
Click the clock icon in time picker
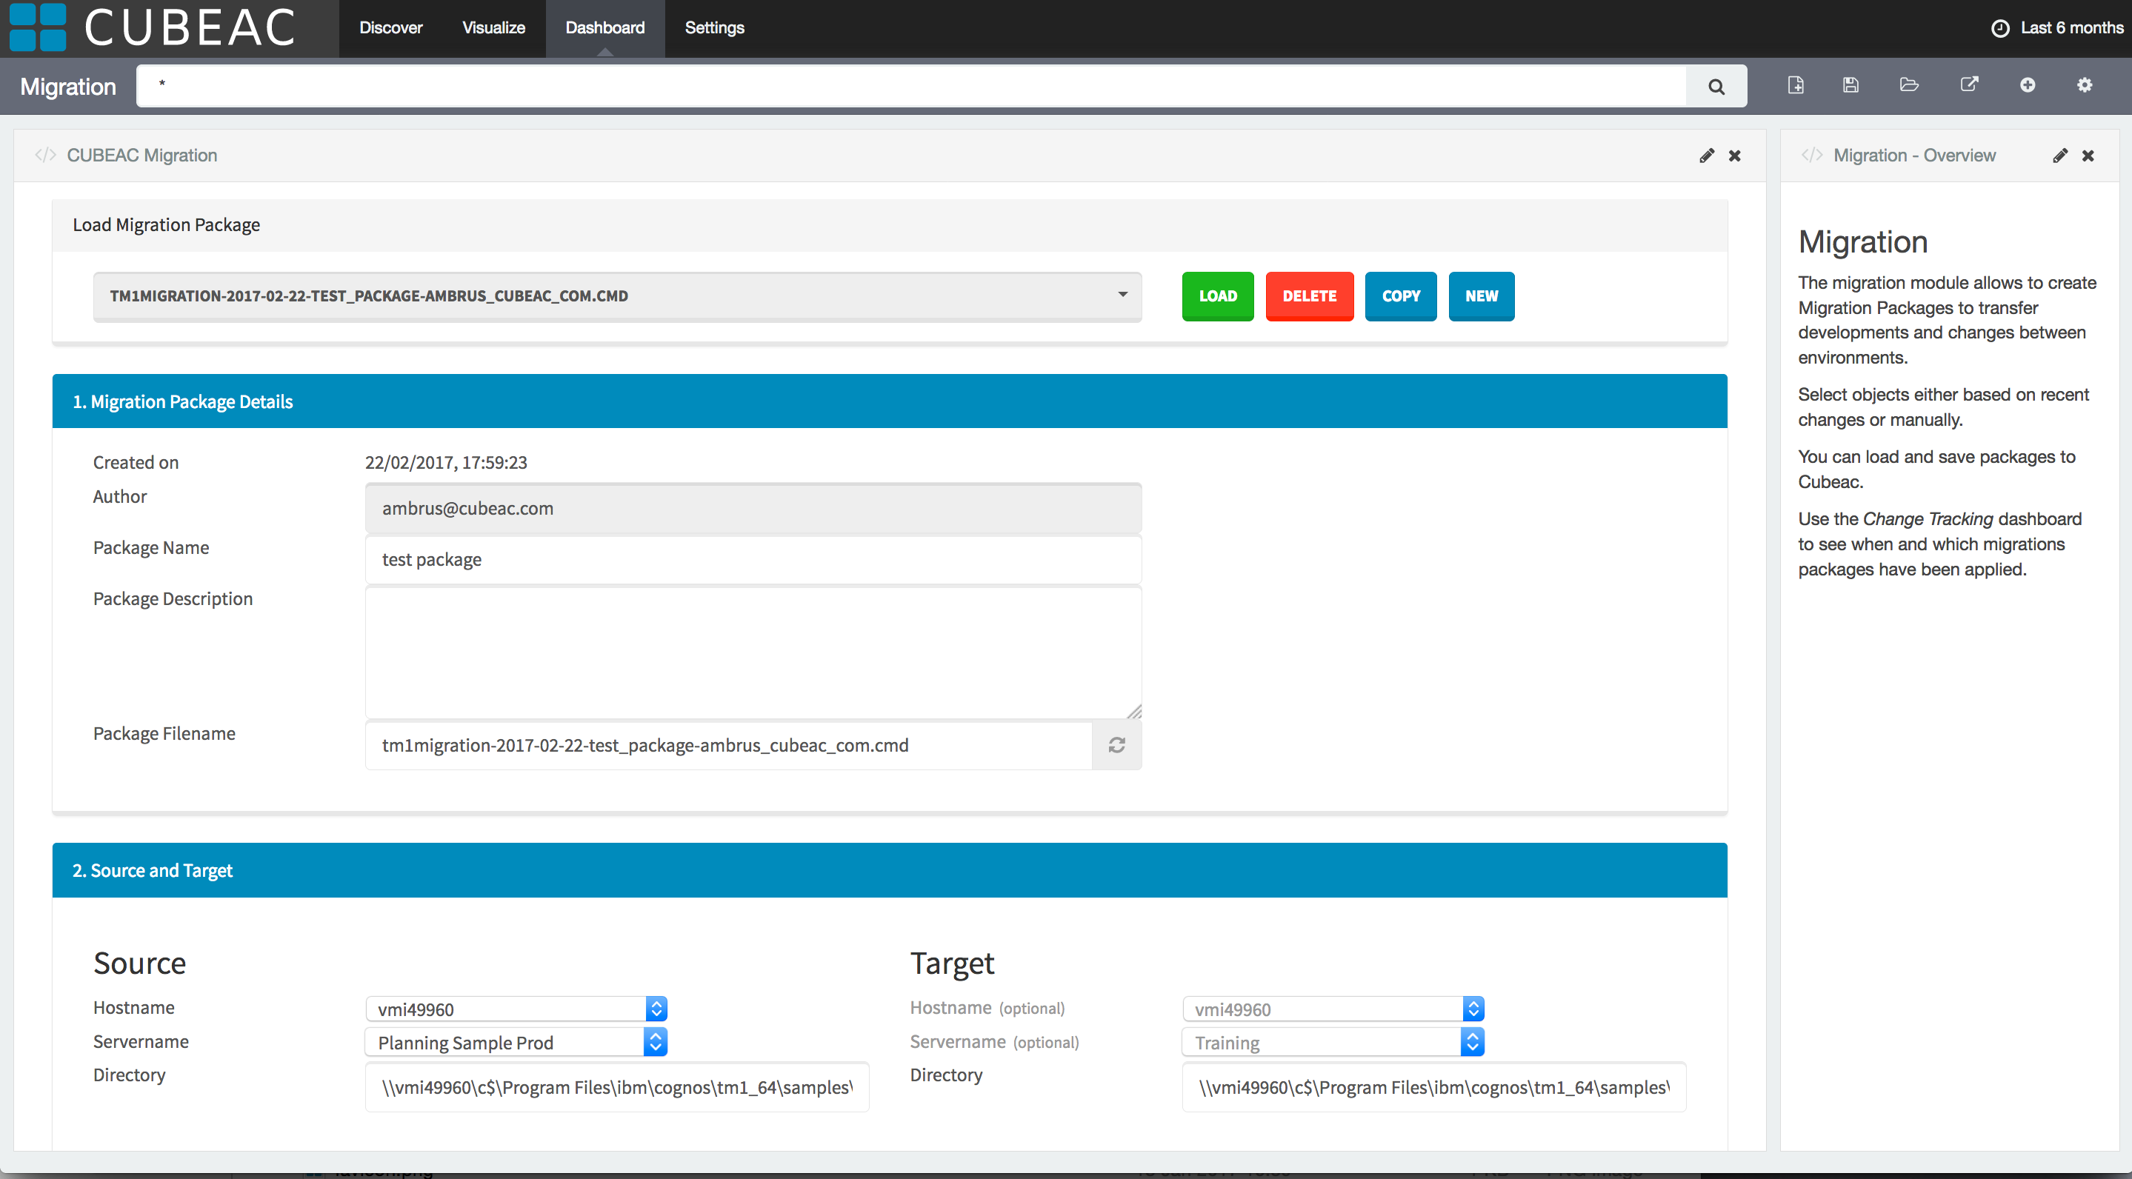pos(1999,28)
